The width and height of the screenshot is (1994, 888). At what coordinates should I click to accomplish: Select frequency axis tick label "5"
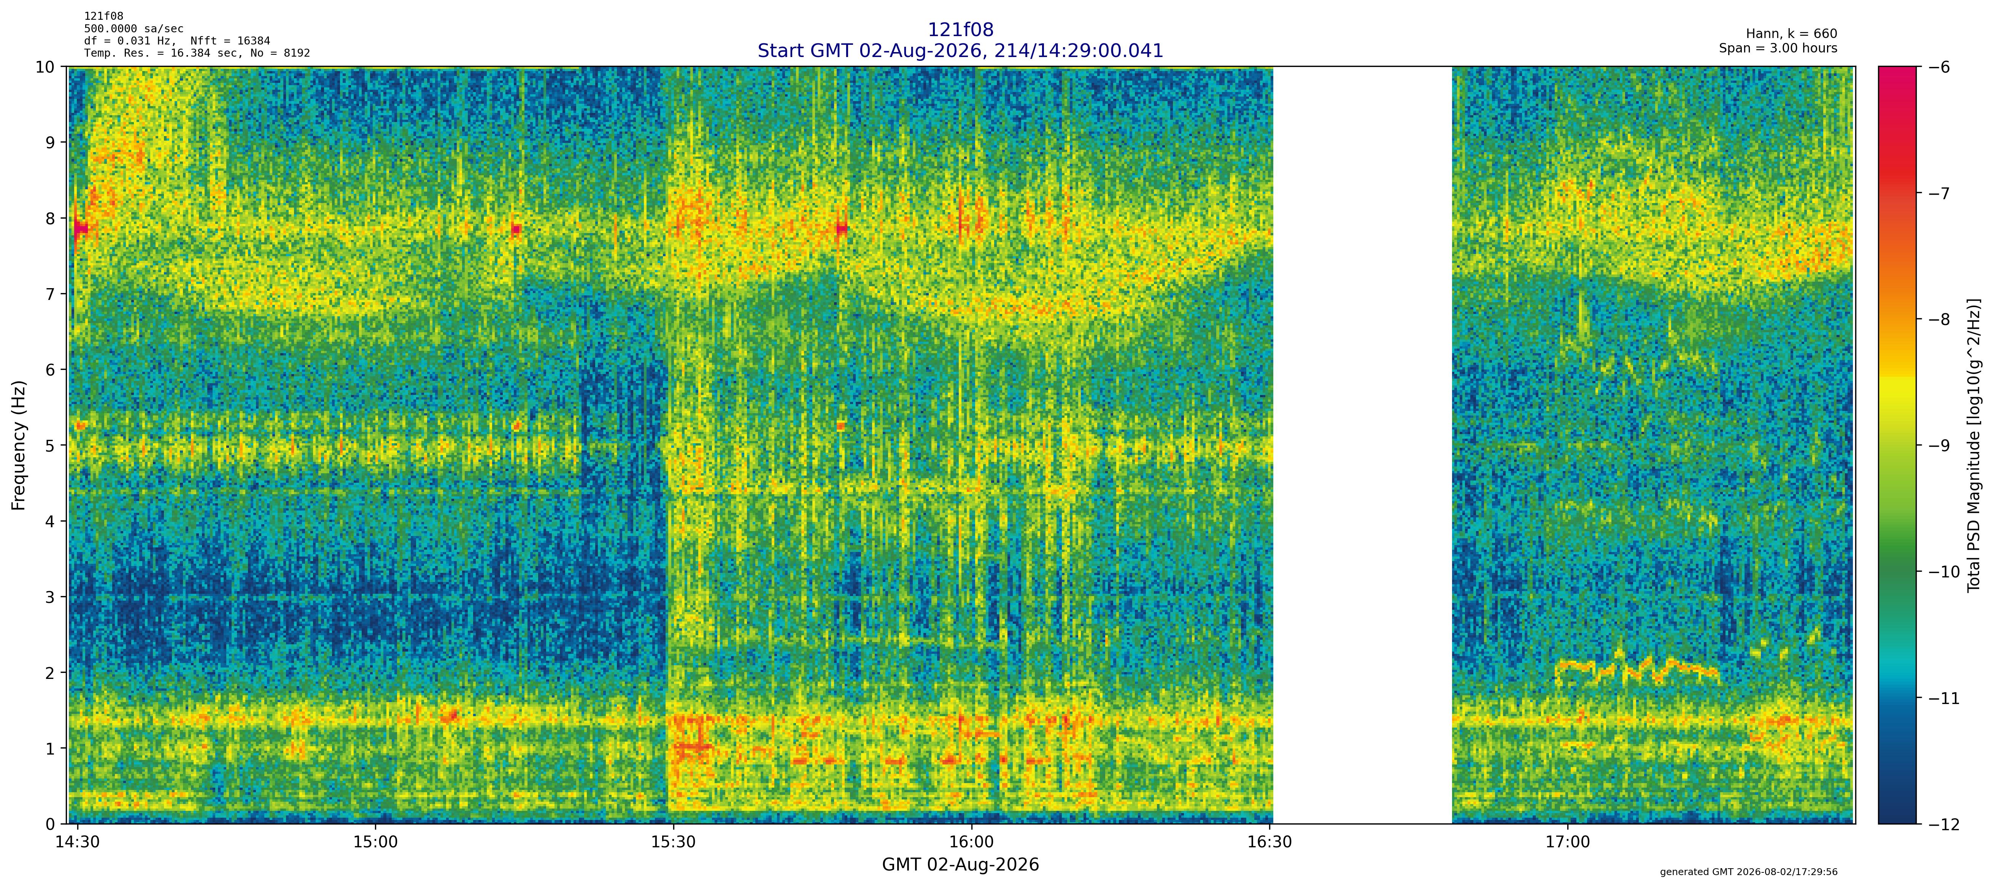[50, 446]
